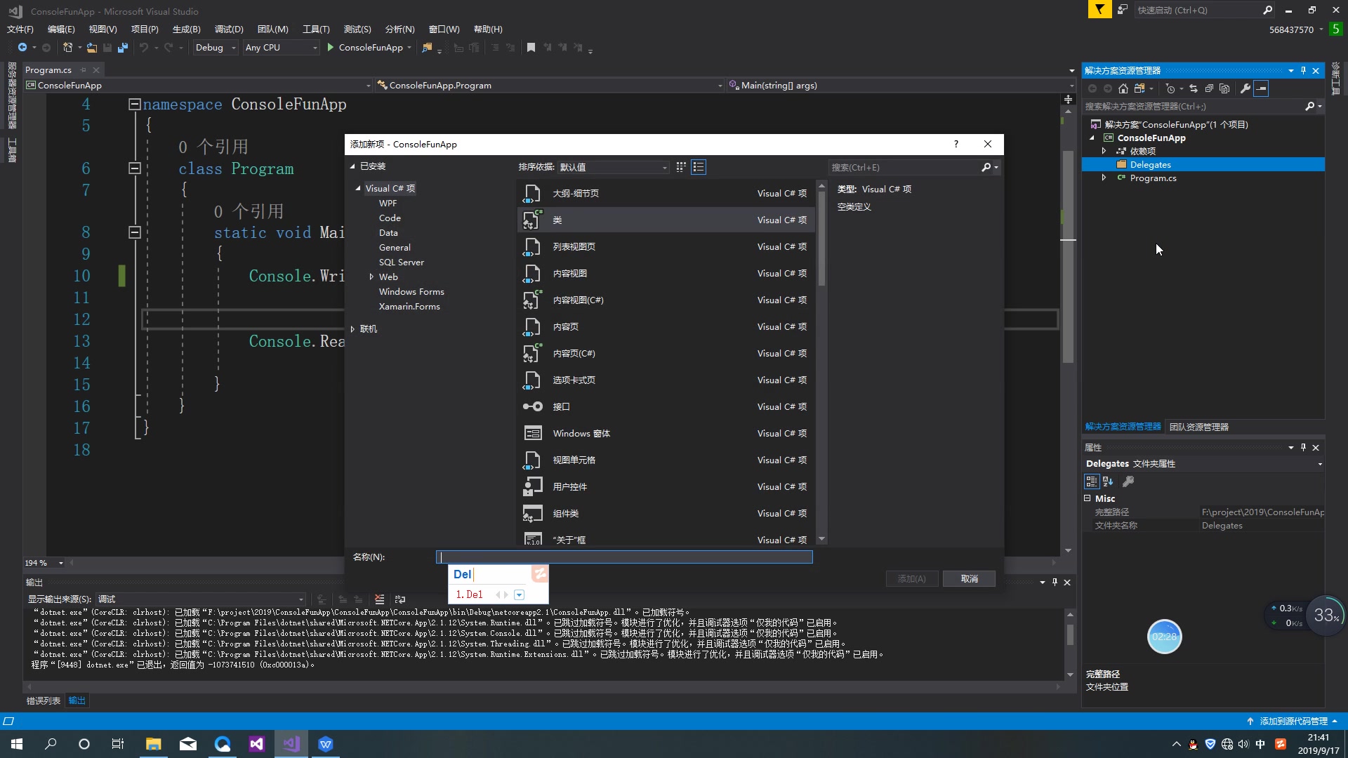The height and width of the screenshot is (758, 1348).
Task: Switch dialog to small icons list view
Action: point(699,167)
